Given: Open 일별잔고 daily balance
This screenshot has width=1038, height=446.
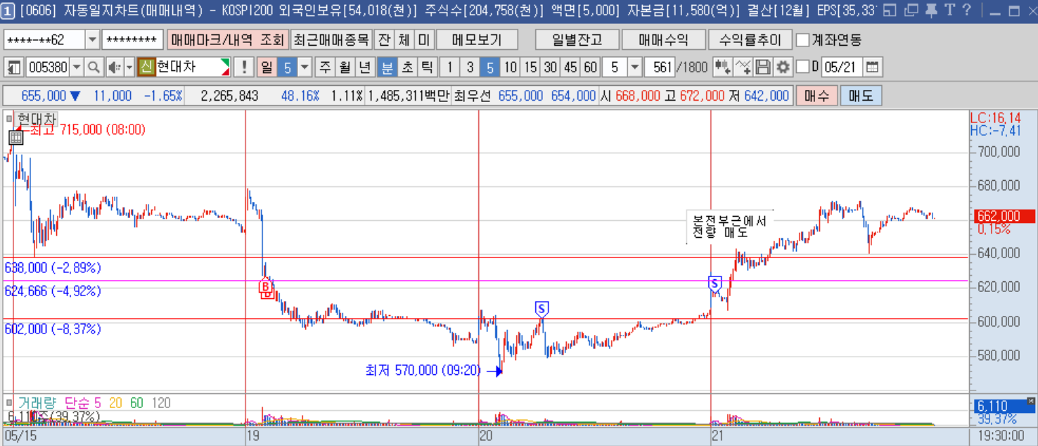Looking at the screenshot, I should (577, 40).
